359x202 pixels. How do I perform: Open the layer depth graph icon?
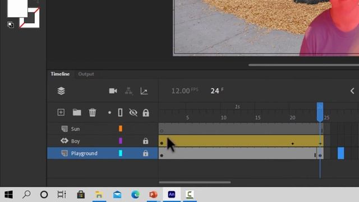[144, 91]
